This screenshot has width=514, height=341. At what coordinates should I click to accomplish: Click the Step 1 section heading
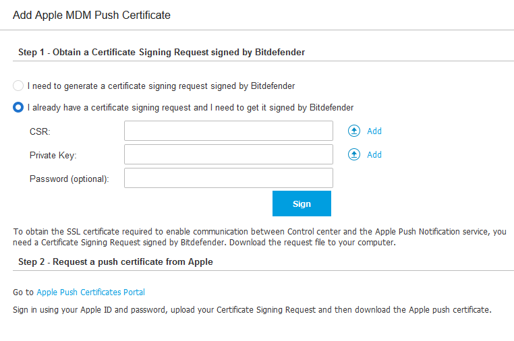pos(162,53)
